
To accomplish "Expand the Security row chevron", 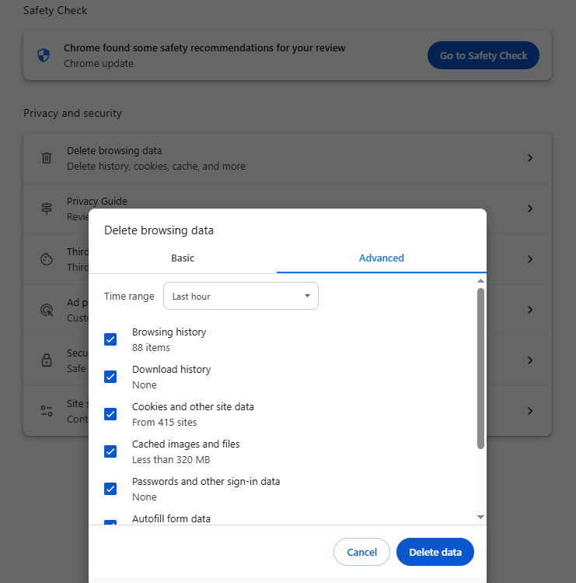I will pos(530,360).
